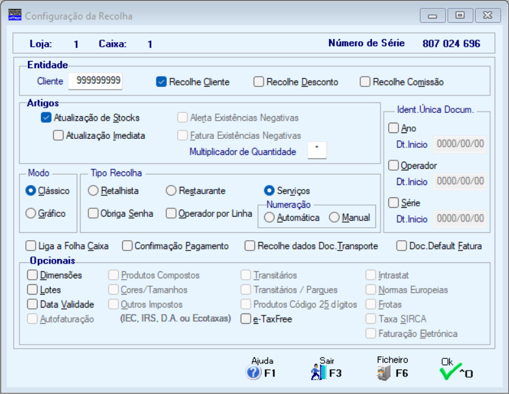This screenshot has height=394, width=509.
Task: Click the Sair F3 exit icon
Action: (318, 373)
